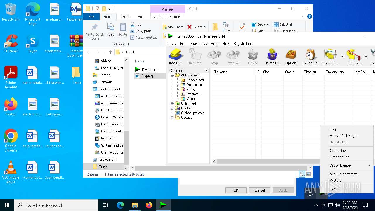The image size is (375, 211).
Task: Open the Explorer File tab
Action: pyautogui.click(x=91, y=17)
